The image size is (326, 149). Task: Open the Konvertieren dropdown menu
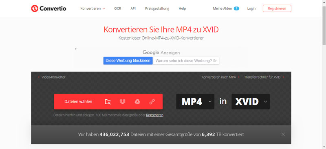pyautogui.click(x=93, y=9)
